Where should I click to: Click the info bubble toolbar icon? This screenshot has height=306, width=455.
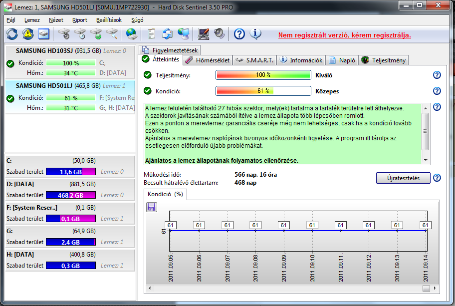pyautogui.click(x=255, y=34)
